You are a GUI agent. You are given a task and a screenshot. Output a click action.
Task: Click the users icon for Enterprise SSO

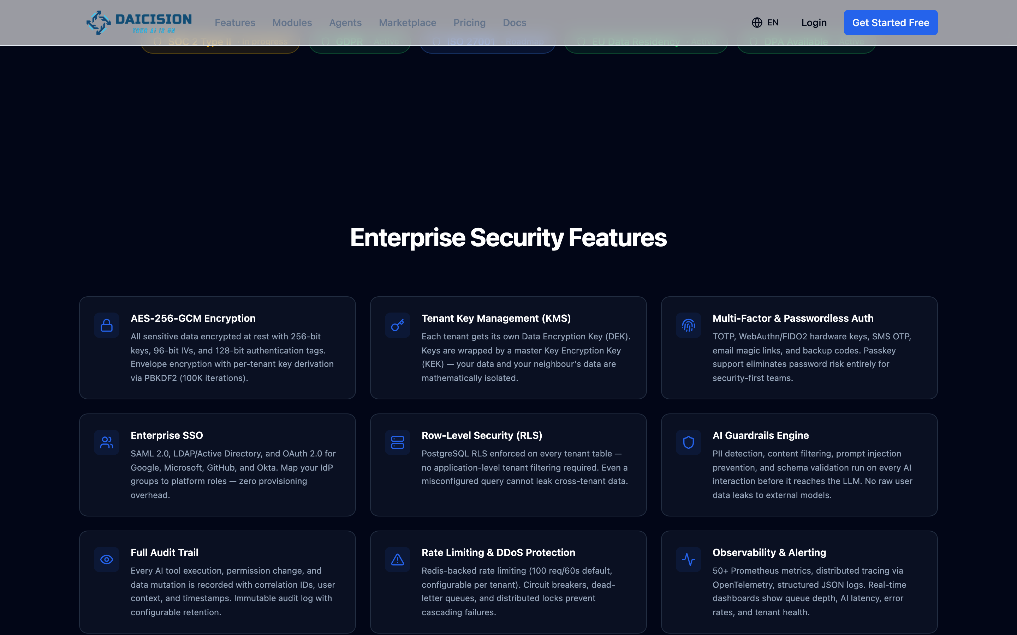[x=107, y=443]
